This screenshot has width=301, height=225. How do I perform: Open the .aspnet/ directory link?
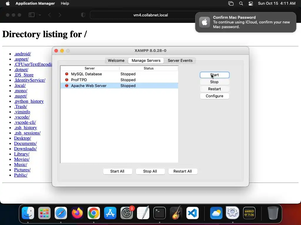point(21,59)
